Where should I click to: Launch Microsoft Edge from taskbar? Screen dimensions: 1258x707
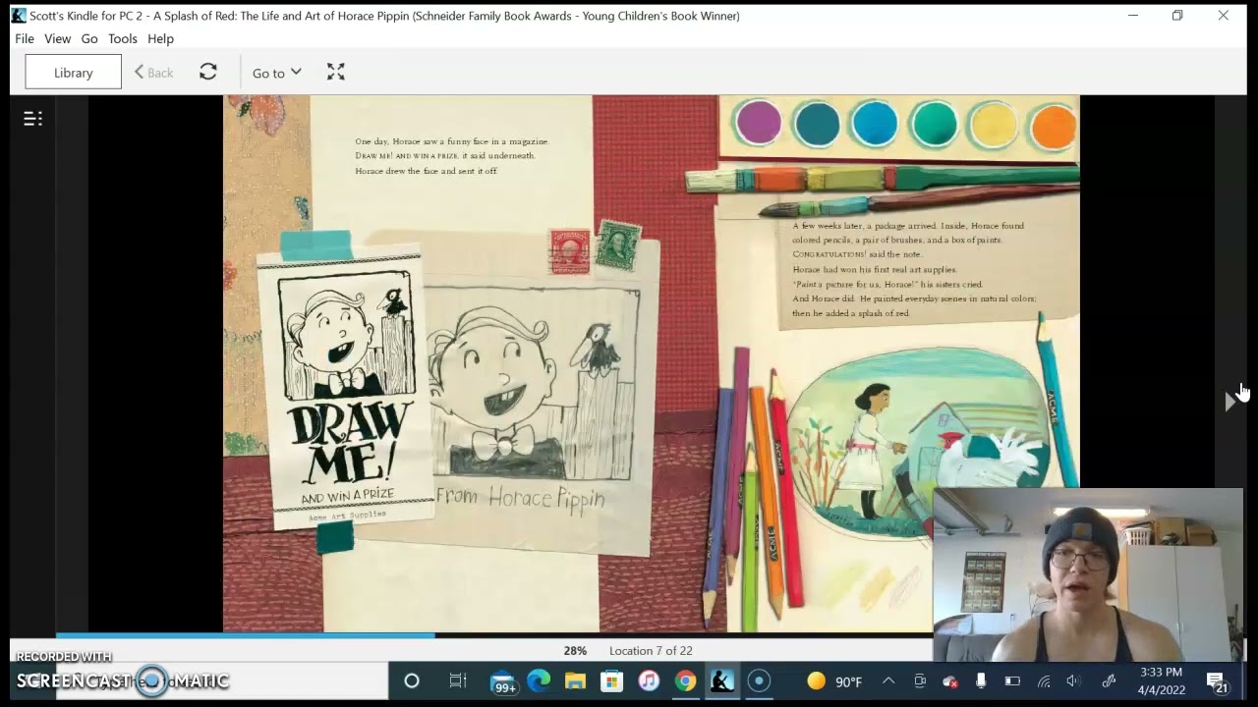coord(539,681)
